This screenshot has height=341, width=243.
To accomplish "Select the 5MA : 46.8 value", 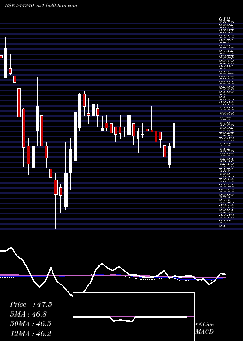I will click(28, 314).
